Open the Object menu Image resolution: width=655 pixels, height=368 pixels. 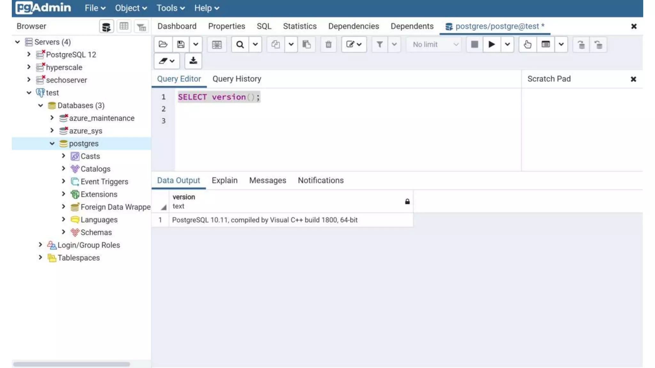(131, 8)
